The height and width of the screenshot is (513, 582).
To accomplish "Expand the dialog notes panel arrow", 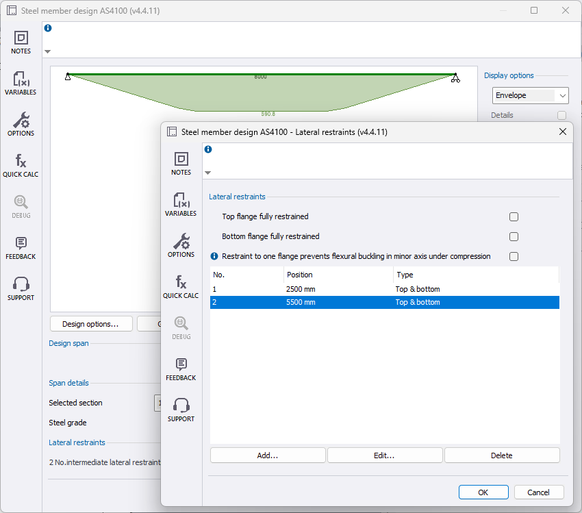I will 208,173.
